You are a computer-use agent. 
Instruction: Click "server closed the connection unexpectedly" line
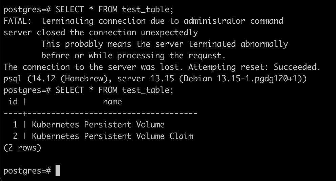point(101,33)
